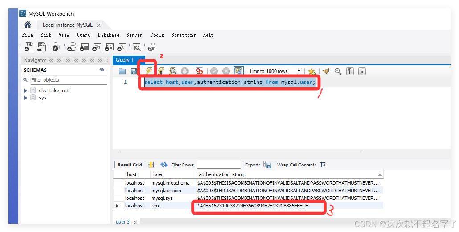Click the new SQL tab icon

(x=29, y=47)
